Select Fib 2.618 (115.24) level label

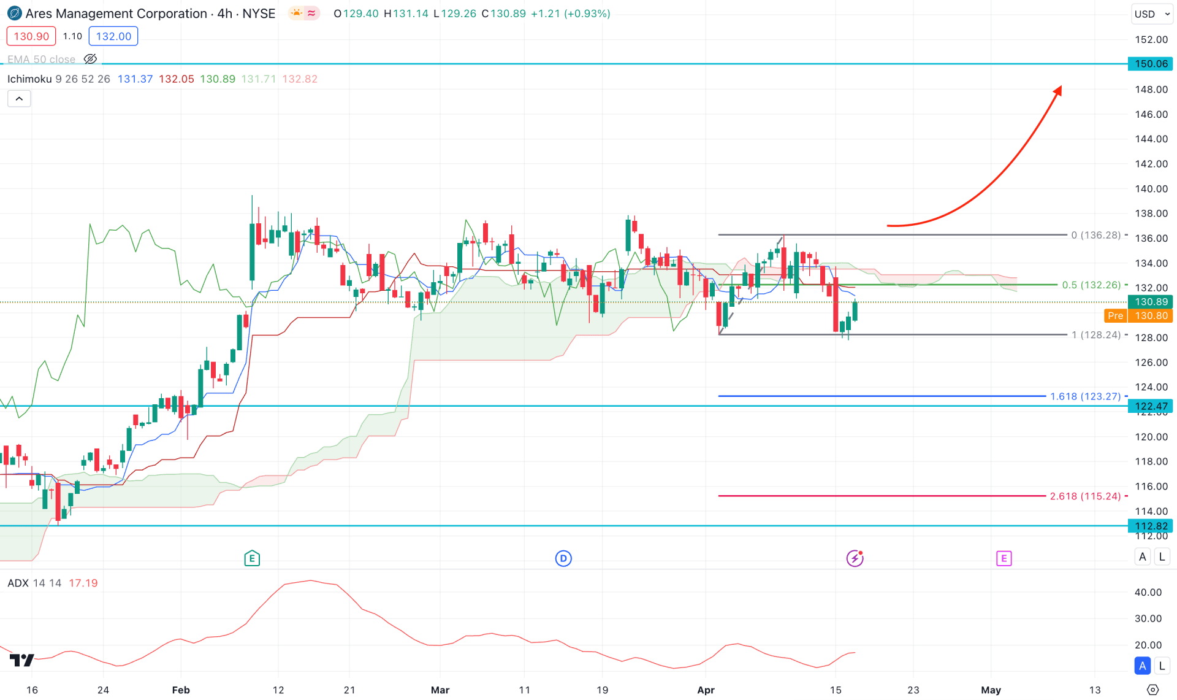[x=1085, y=496]
